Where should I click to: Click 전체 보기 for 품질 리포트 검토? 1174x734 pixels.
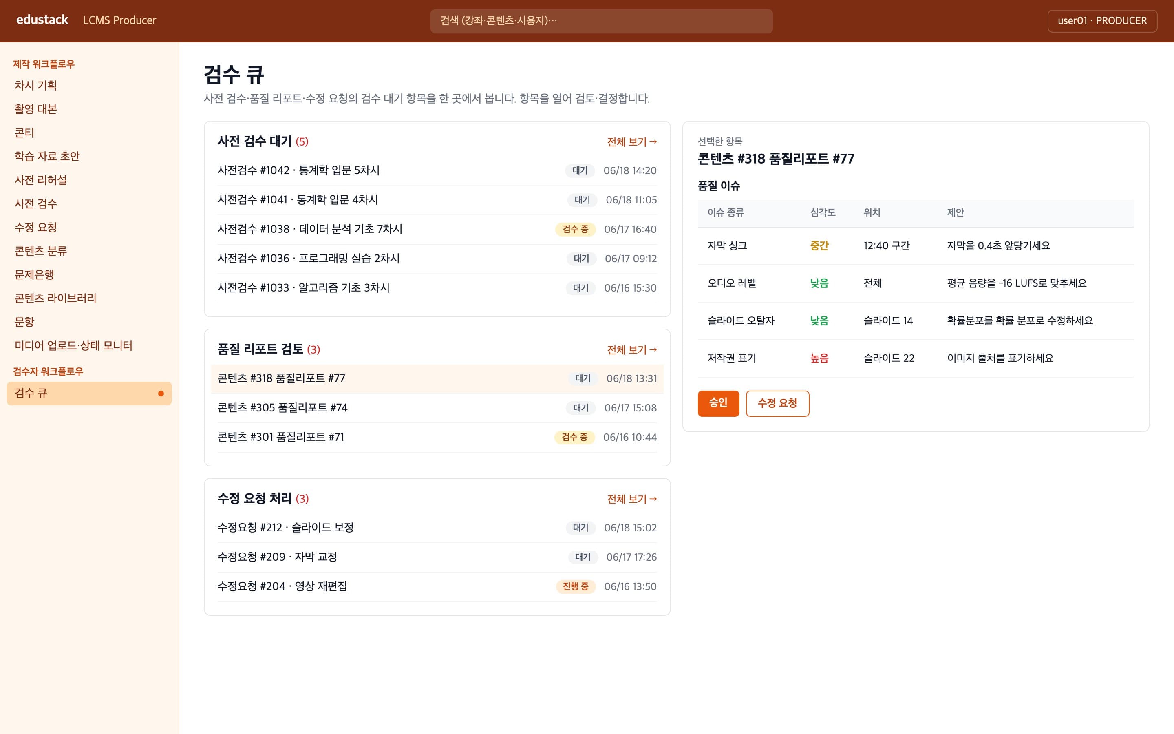click(x=631, y=349)
